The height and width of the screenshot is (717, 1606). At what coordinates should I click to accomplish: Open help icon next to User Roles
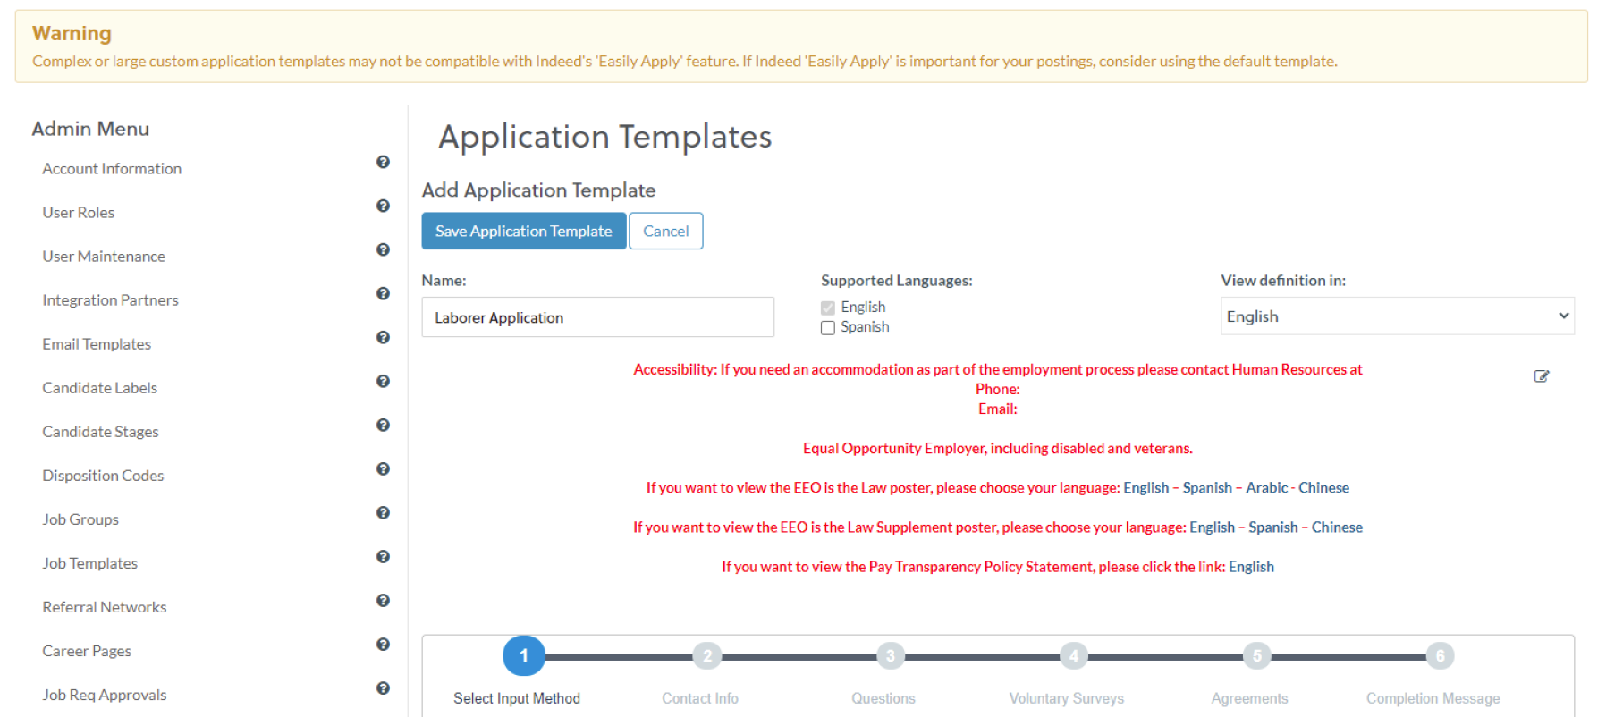(383, 206)
